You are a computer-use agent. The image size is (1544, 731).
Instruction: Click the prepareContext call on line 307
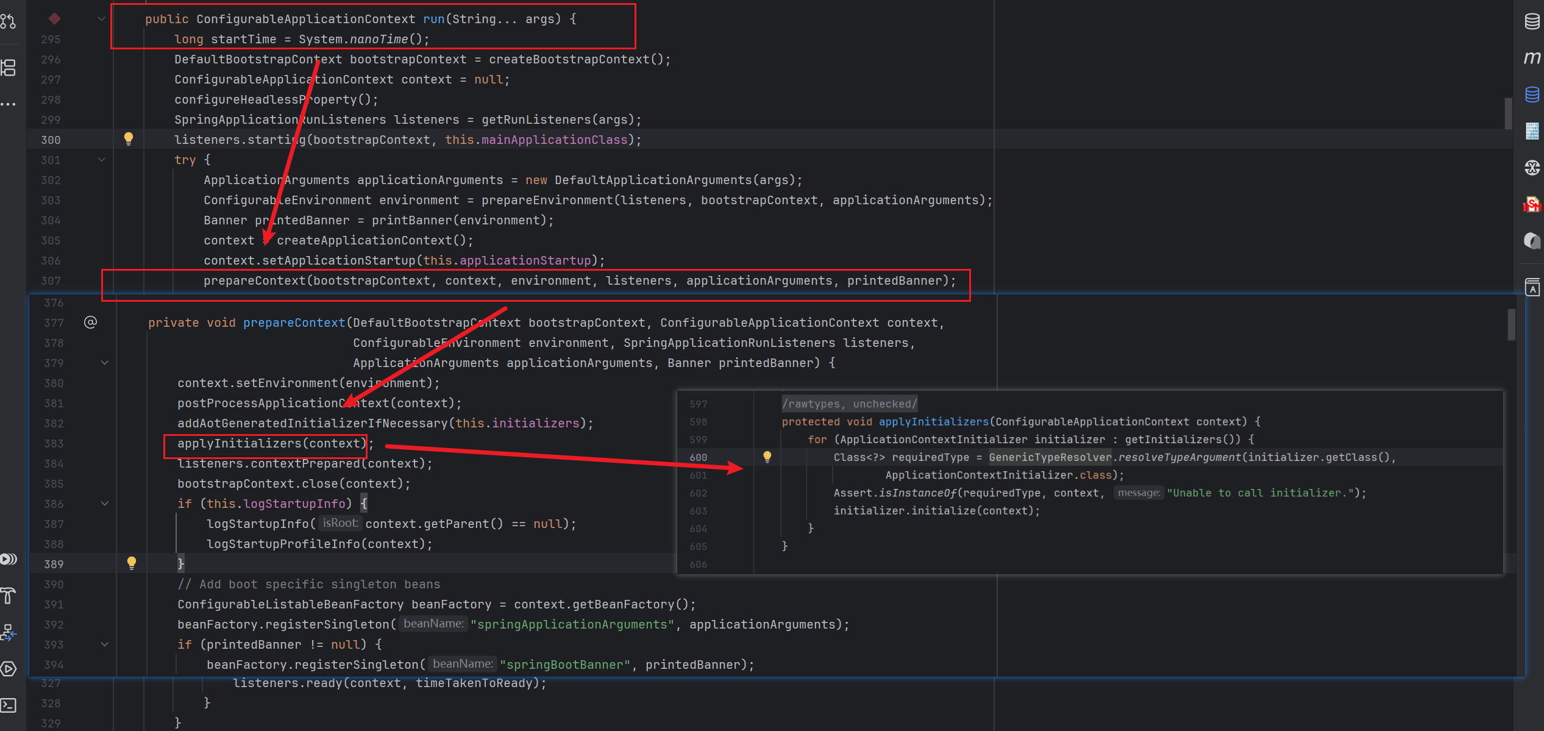point(254,280)
